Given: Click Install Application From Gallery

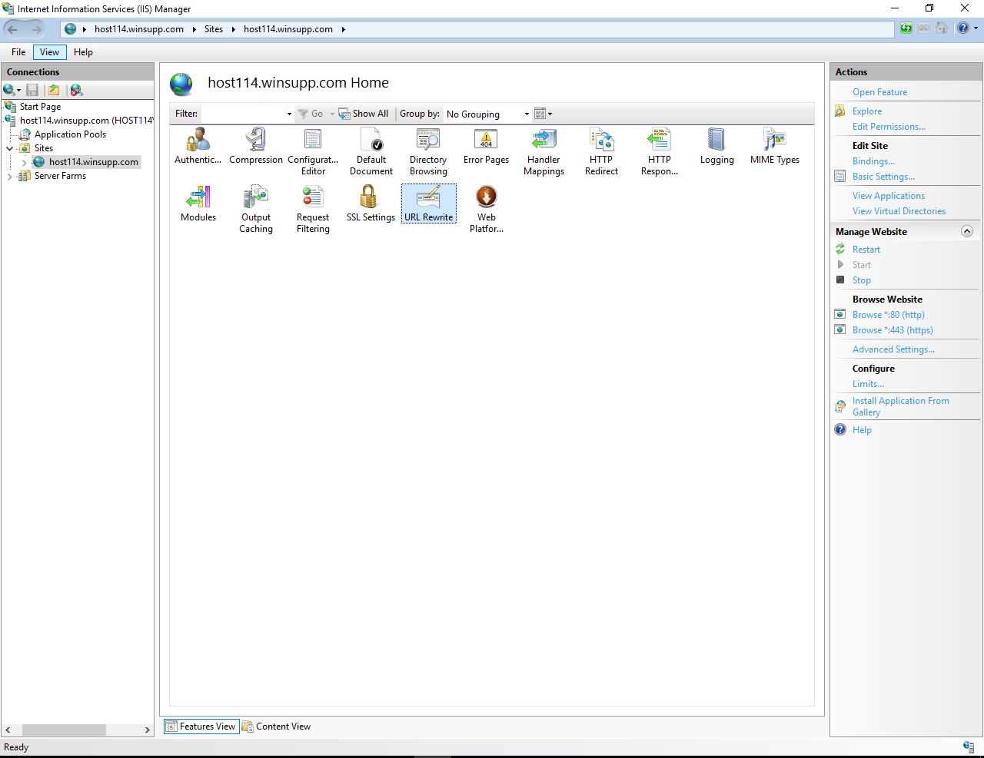Looking at the screenshot, I should [900, 406].
